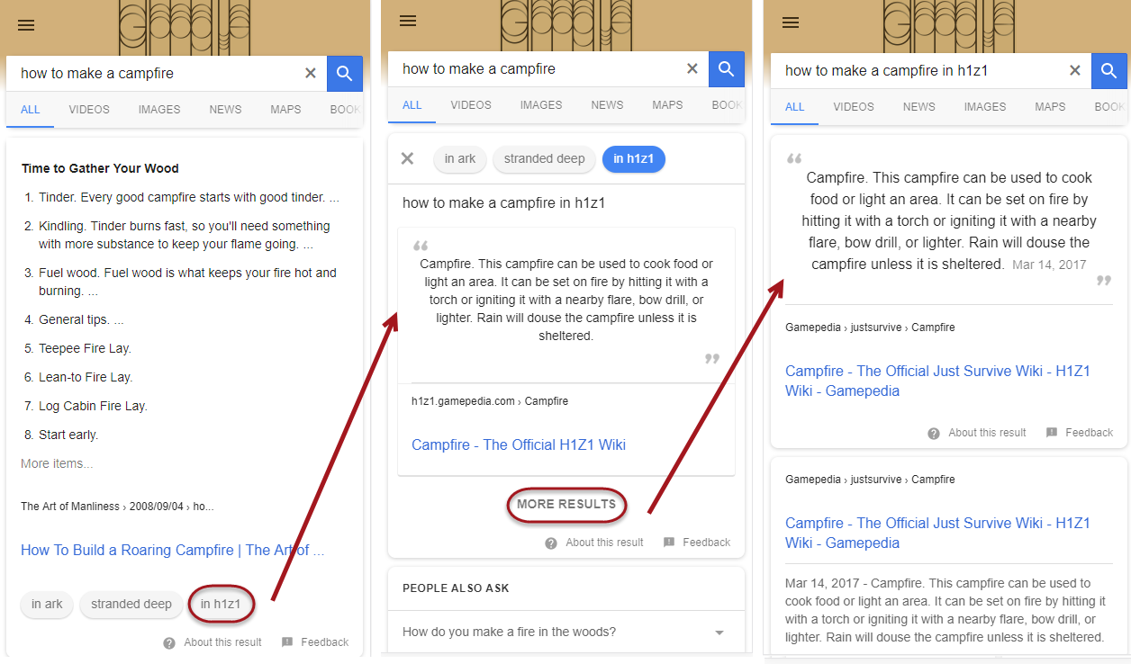Switch to NEWS tab in middle panel

(x=607, y=105)
